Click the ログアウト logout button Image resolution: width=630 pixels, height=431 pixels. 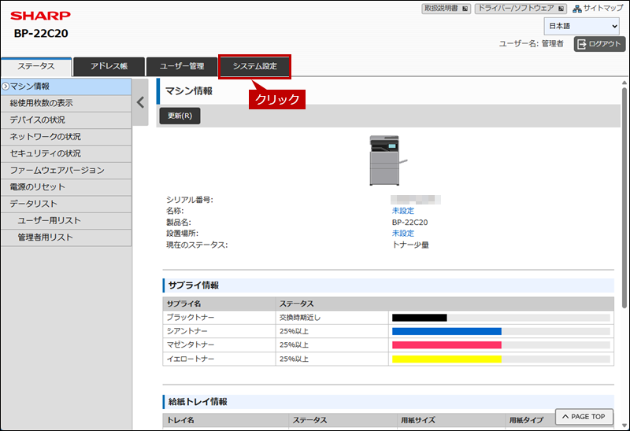599,44
